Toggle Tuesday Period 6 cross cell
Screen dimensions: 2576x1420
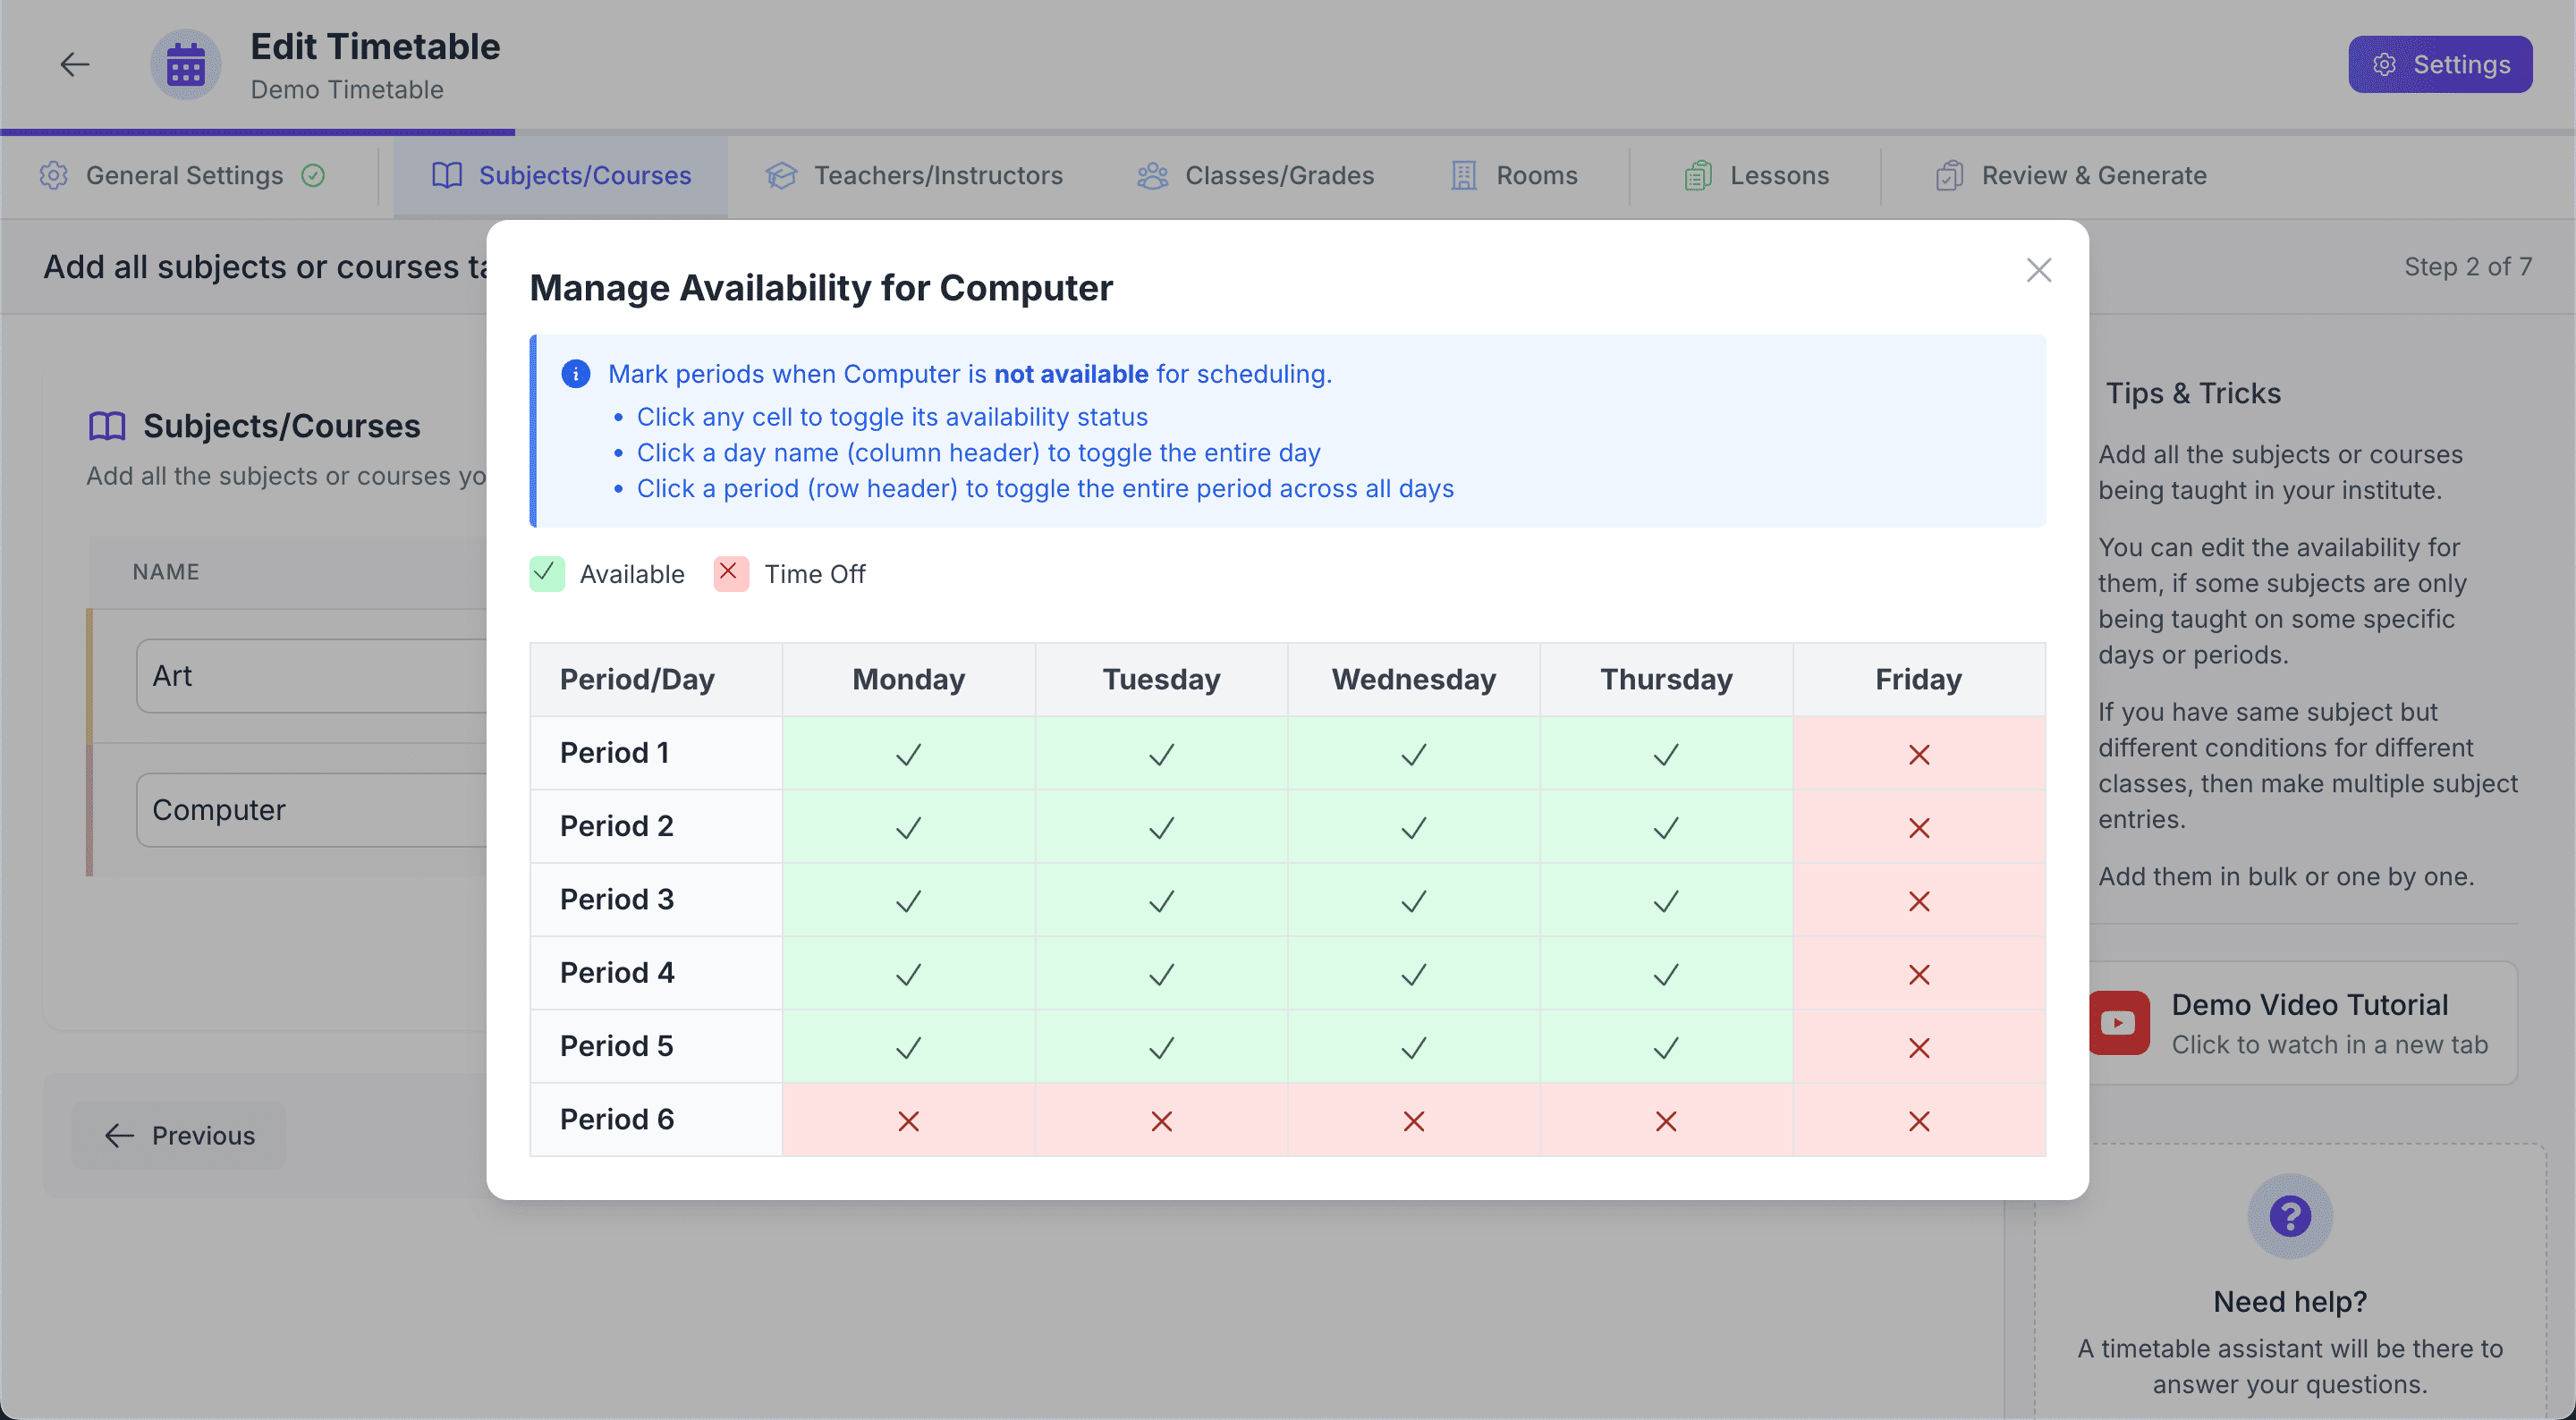(x=1161, y=1119)
